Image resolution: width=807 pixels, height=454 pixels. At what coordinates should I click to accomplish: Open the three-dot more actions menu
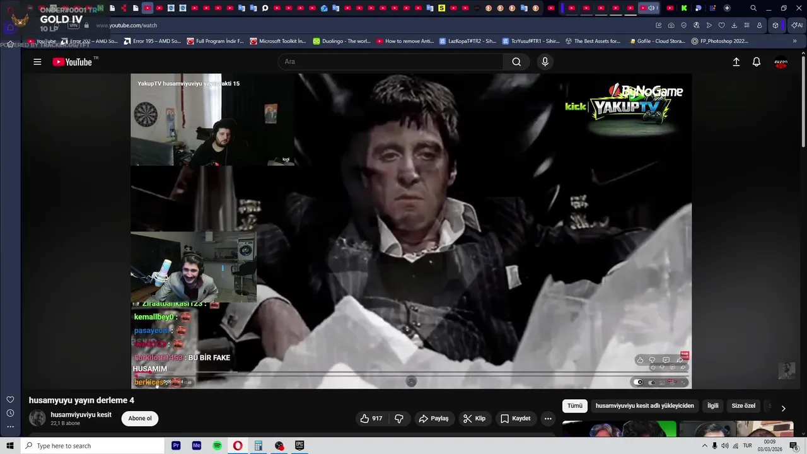click(x=548, y=419)
